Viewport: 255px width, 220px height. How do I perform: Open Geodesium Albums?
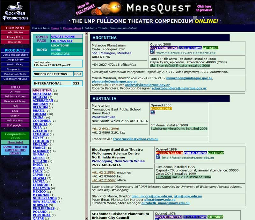coord(15,79)
